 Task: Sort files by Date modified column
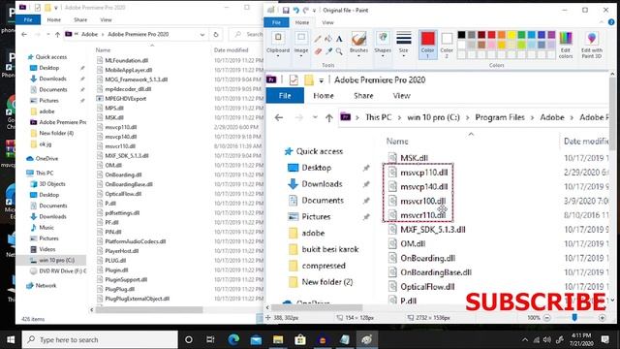pyautogui.click(x=231, y=49)
